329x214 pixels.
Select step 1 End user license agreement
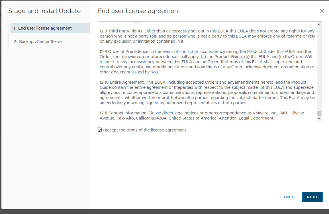[x=45, y=28]
